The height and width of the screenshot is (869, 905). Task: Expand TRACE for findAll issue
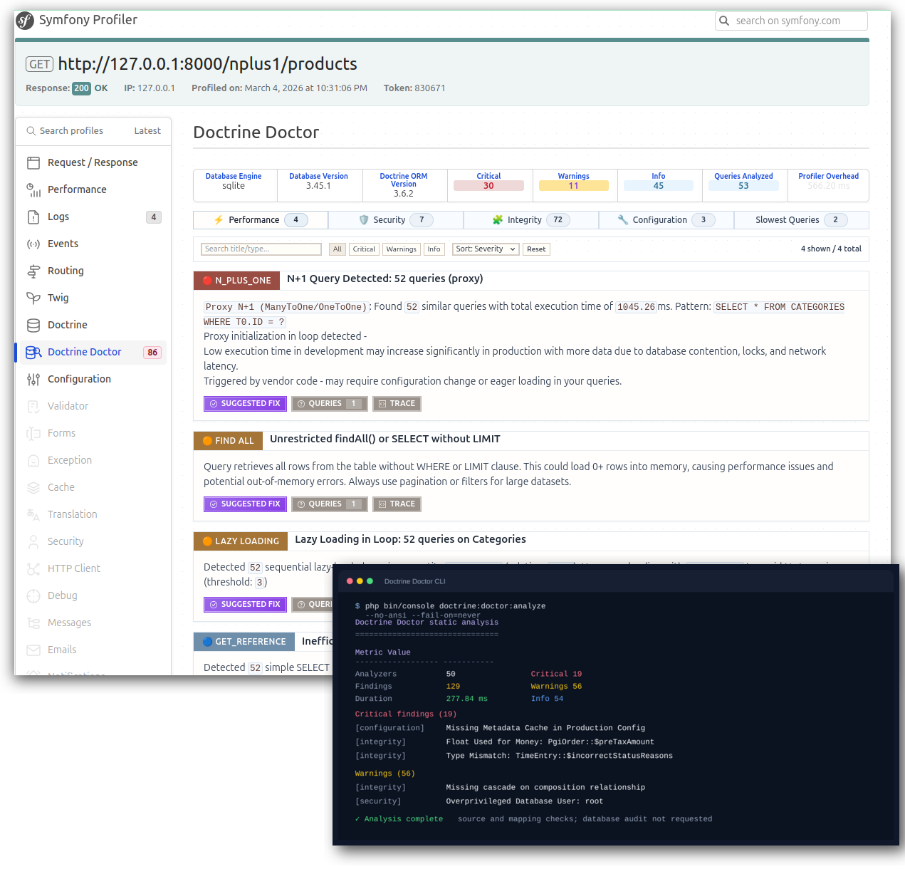(x=397, y=504)
